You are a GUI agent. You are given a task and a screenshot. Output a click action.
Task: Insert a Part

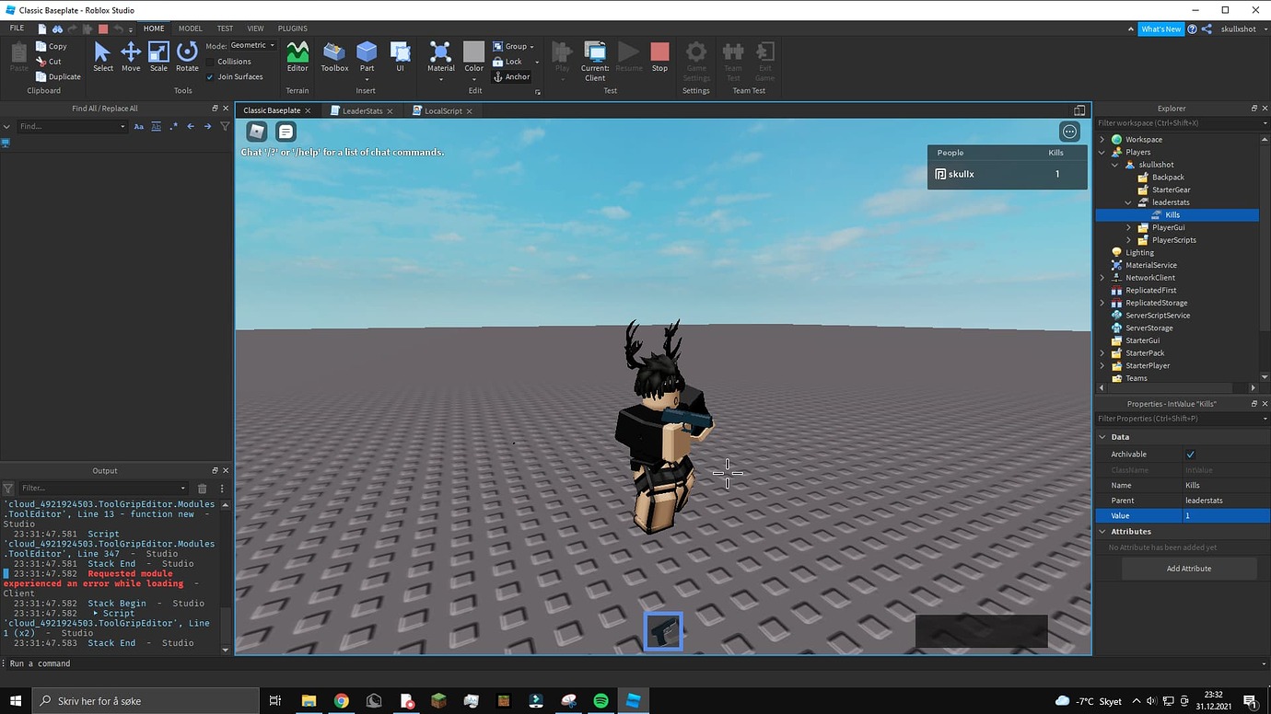tap(367, 57)
